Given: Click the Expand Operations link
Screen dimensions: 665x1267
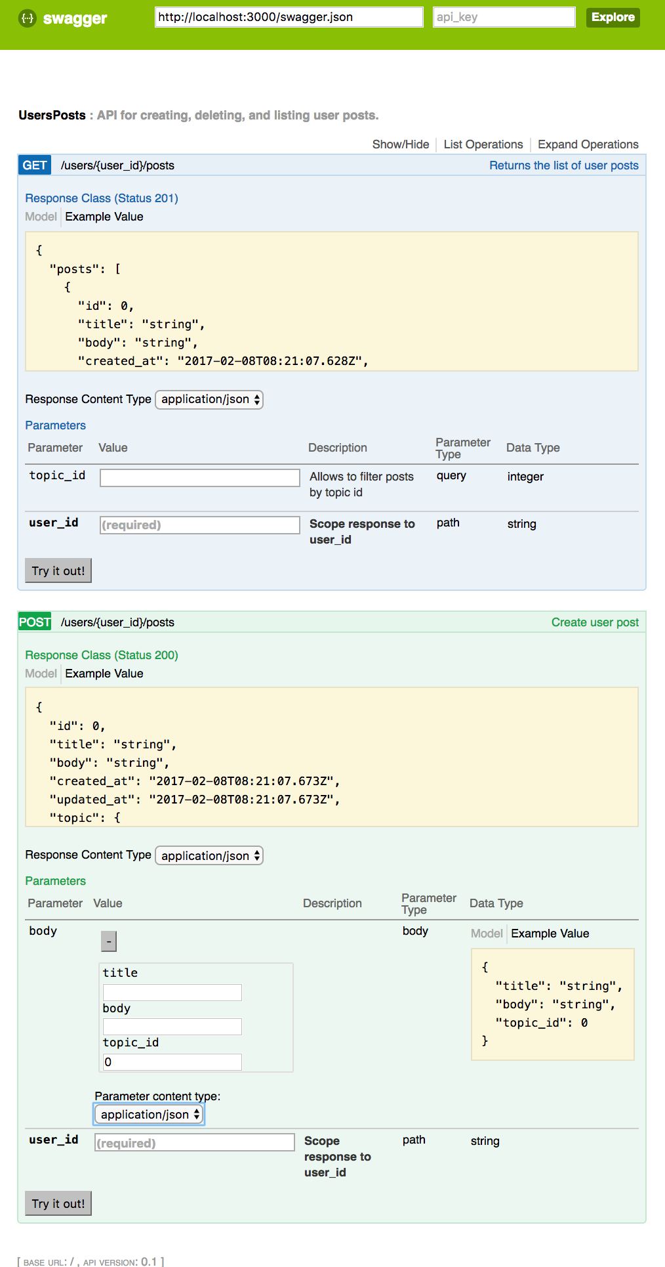Looking at the screenshot, I should point(588,144).
